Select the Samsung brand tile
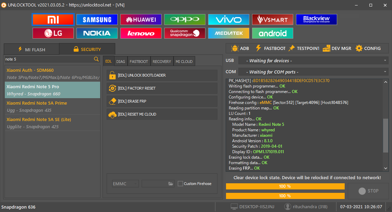 tap(97, 19)
